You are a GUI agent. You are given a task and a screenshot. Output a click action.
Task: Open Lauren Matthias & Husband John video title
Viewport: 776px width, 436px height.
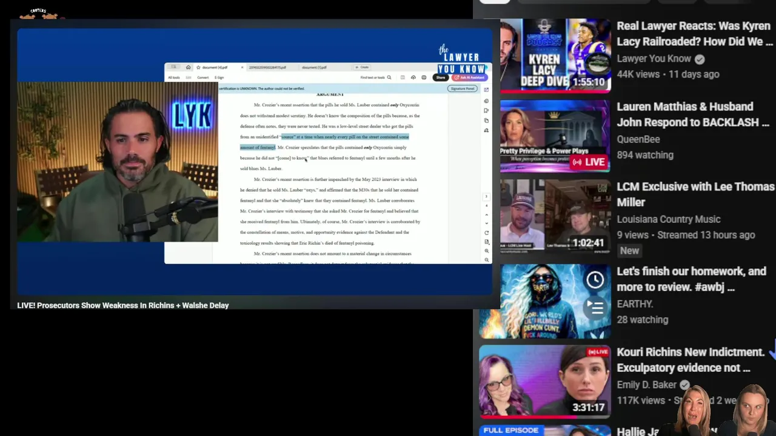point(693,114)
